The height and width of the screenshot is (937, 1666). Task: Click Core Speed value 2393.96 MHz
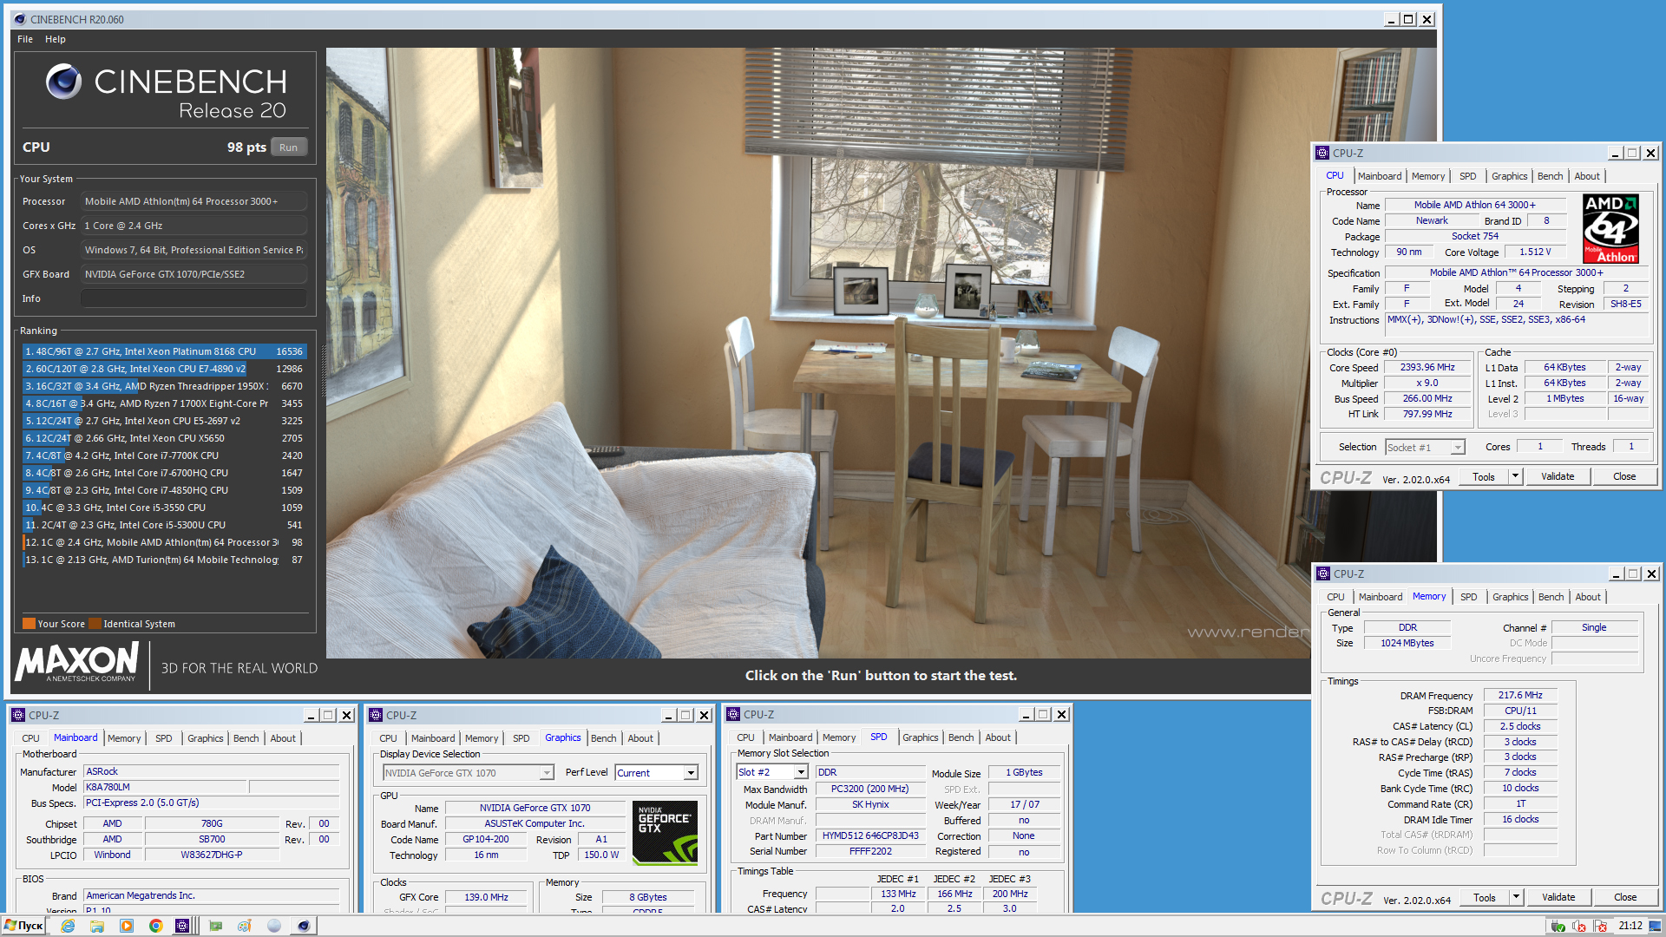coord(1427,368)
